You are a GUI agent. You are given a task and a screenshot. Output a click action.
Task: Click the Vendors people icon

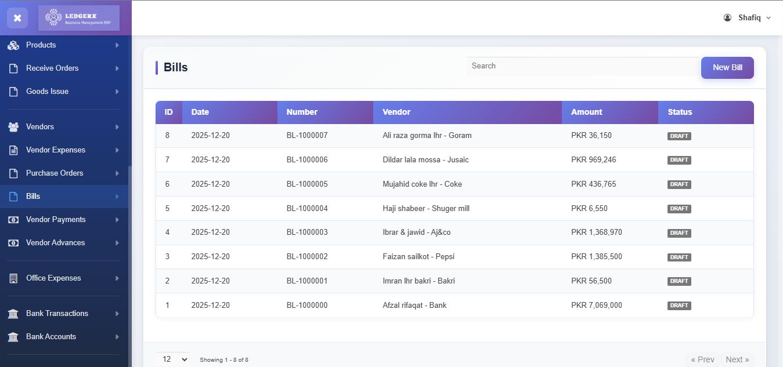click(13, 127)
